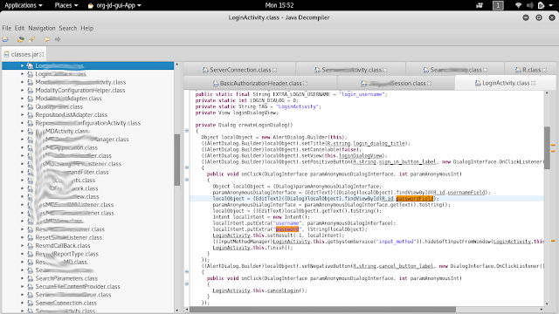This screenshot has width=559, height=314.
Task: Collapse the createLoginDialog method fold marker
Action: 187,131
